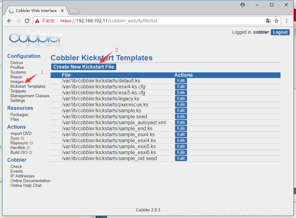Open IP Addresses page
The height and width of the screenshot is (218, 296).
point(22,176)
